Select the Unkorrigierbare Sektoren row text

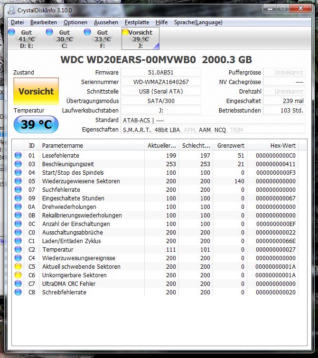tap(75, 275)
